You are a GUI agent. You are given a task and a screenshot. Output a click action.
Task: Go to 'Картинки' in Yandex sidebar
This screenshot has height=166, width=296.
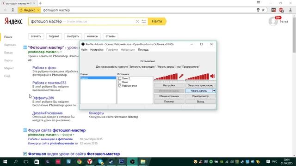tap(10, 45)
